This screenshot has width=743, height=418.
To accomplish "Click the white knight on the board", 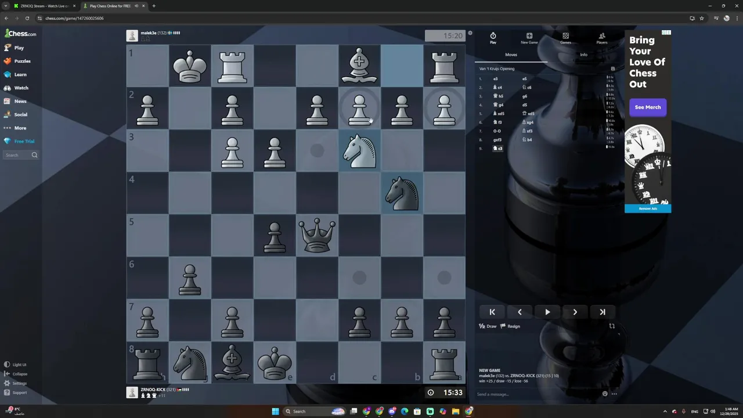I will (x=359, y=152).
